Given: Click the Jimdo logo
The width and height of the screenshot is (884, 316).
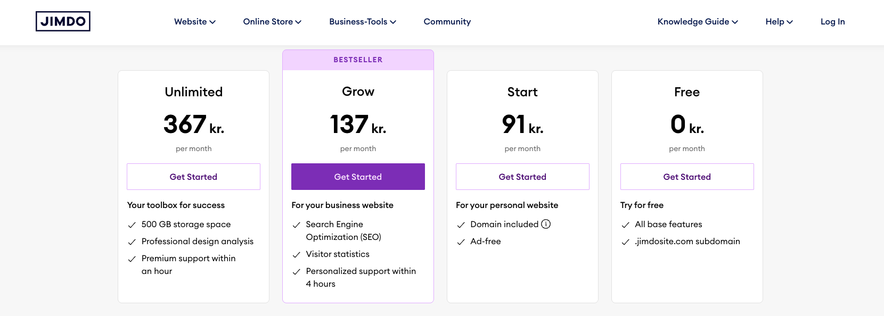Looking at the screenshot, I should pos(63,21).
